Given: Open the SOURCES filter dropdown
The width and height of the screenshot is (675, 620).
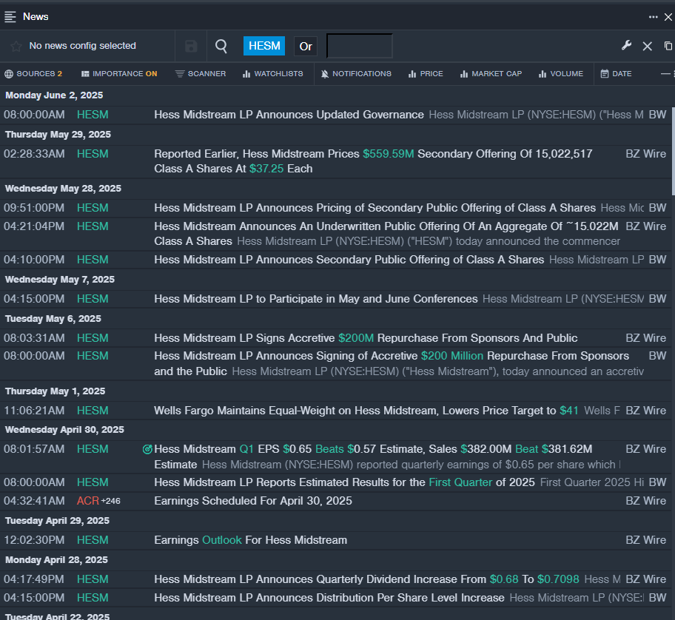Looking at the screenshot, I should (33, 73).
